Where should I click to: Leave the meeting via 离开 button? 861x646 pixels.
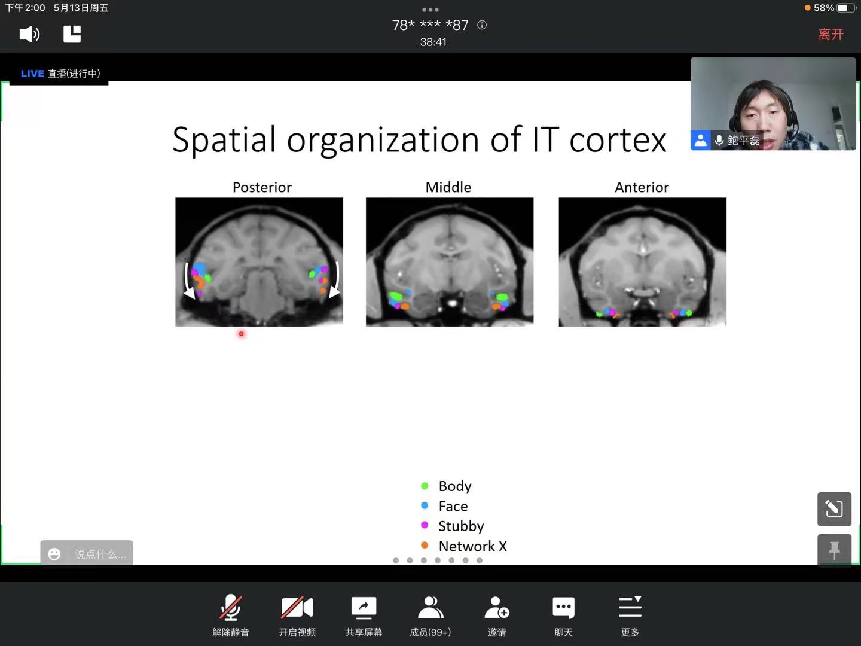coord(831,35)
